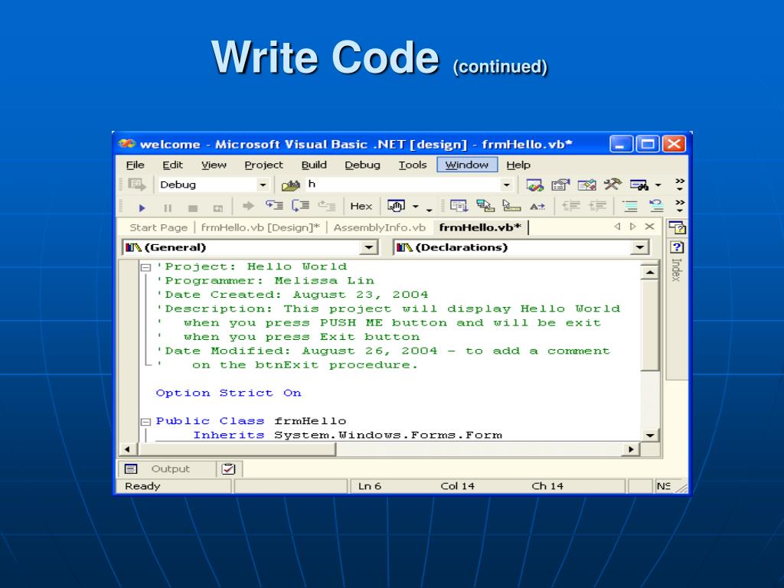Open the Edit menu
This screenshot has height=588, width=784.
172,165
